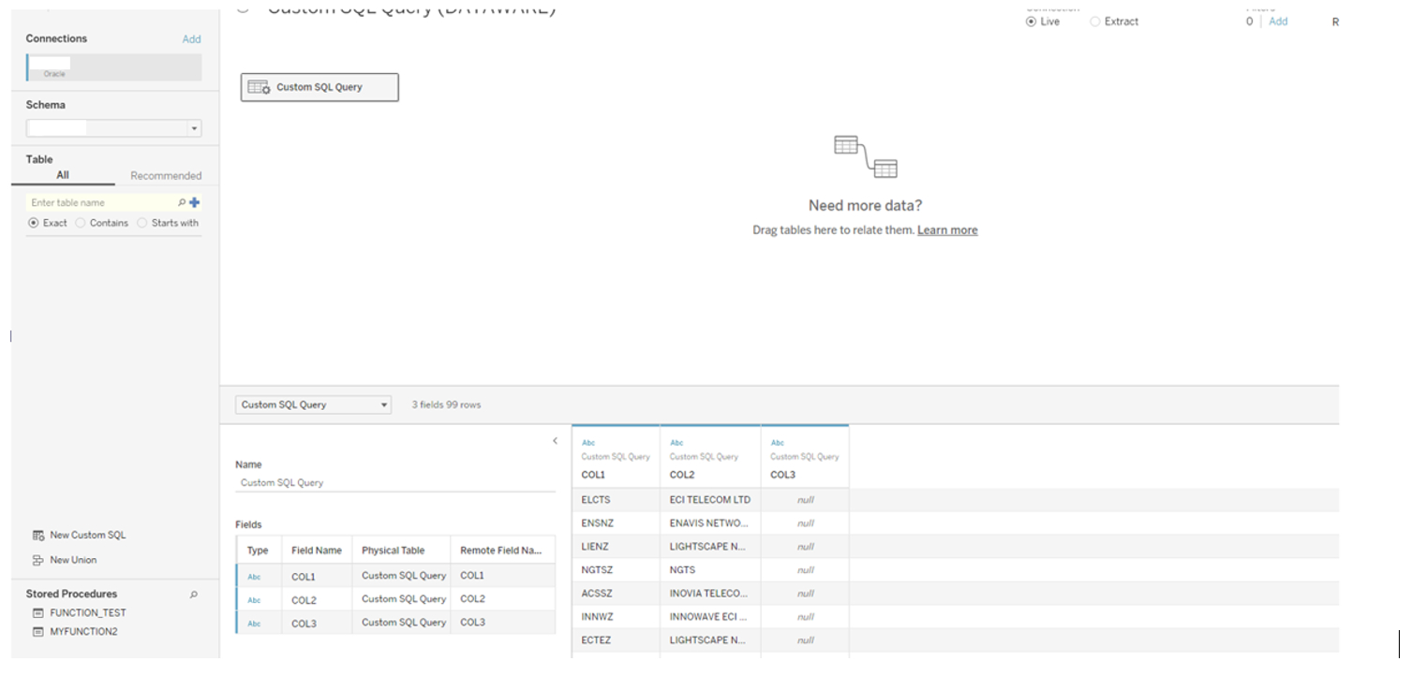Click the ELCTS cell
Viewport: 1411px width, 676px height.
coord(616,500)
